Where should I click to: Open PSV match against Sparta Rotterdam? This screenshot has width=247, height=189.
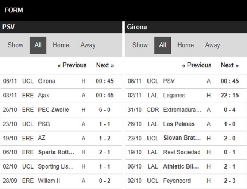(61, 152)
